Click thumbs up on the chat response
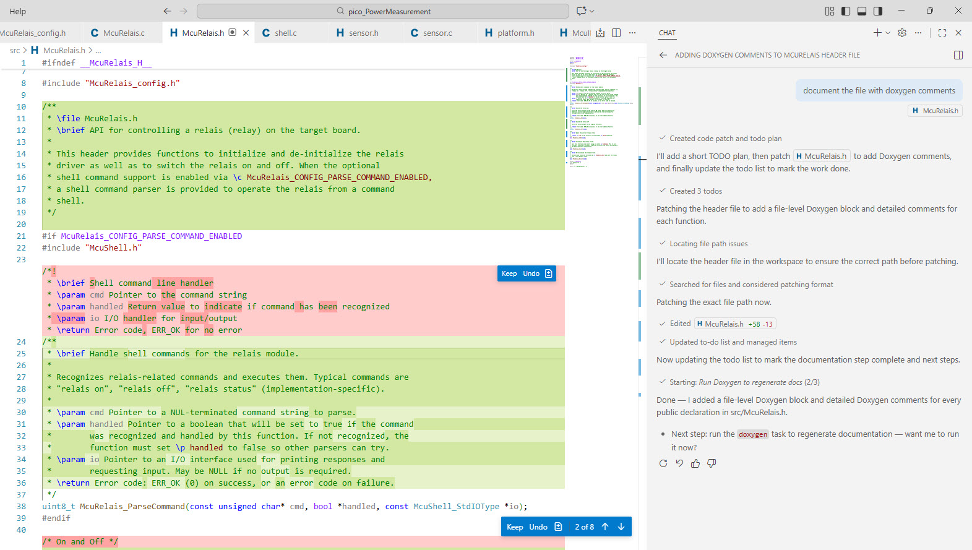Image resolution: width=972 pixels, height=550 pixels. click(695, 463)
